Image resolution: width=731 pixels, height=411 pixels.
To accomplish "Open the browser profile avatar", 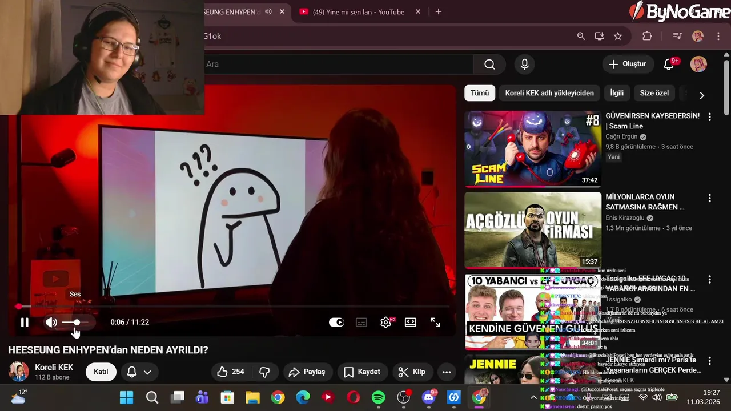I will (698, 36).
